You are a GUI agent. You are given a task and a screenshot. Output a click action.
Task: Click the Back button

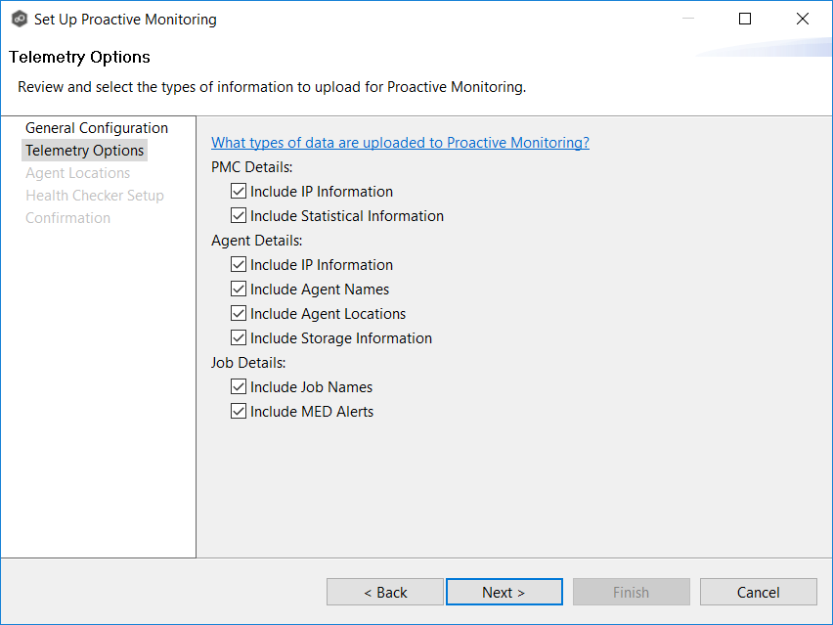click(x=385, y=592)
